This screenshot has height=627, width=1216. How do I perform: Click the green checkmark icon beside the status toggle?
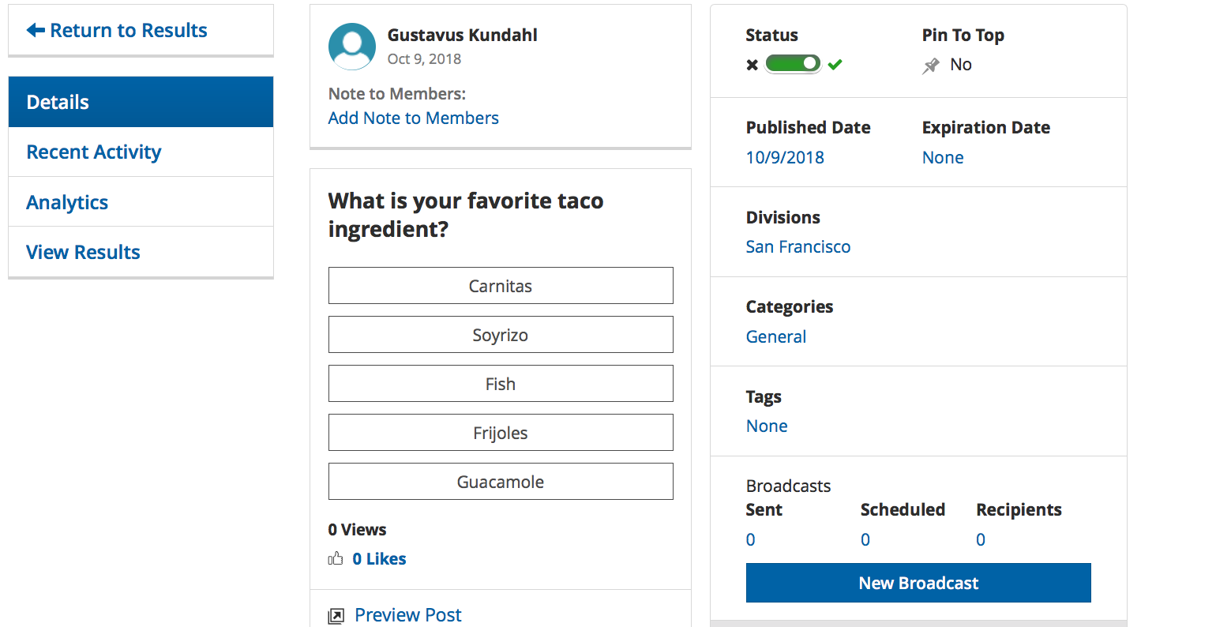click(x=835, y=65)
